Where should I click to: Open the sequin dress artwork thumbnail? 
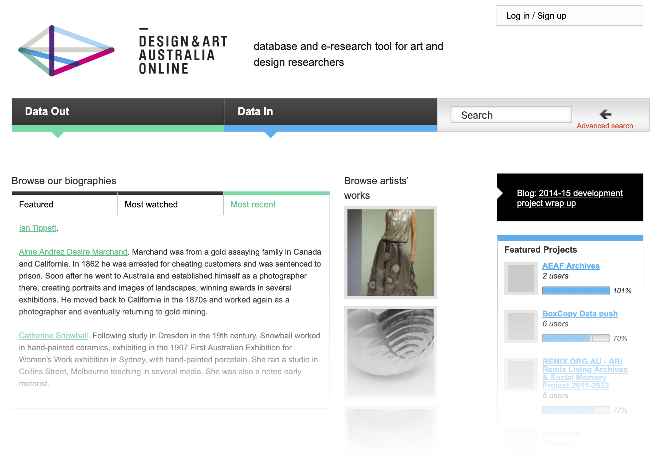pyautogui.click(x=390, y=253)
